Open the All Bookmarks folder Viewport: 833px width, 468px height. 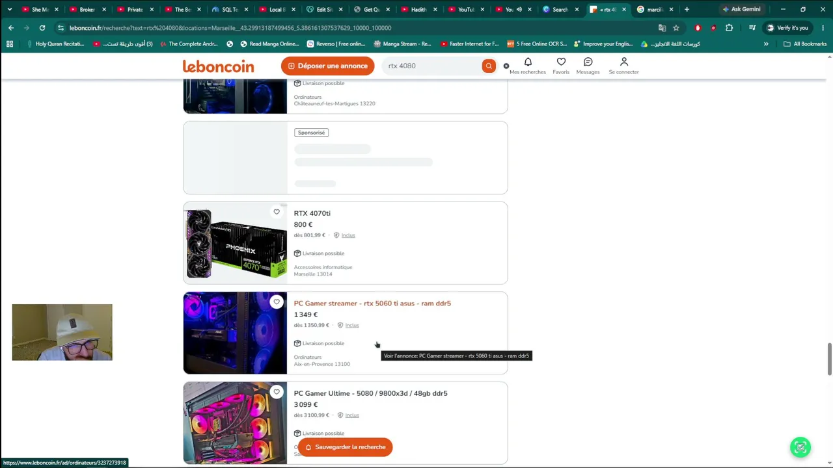[x=805, y=44]
